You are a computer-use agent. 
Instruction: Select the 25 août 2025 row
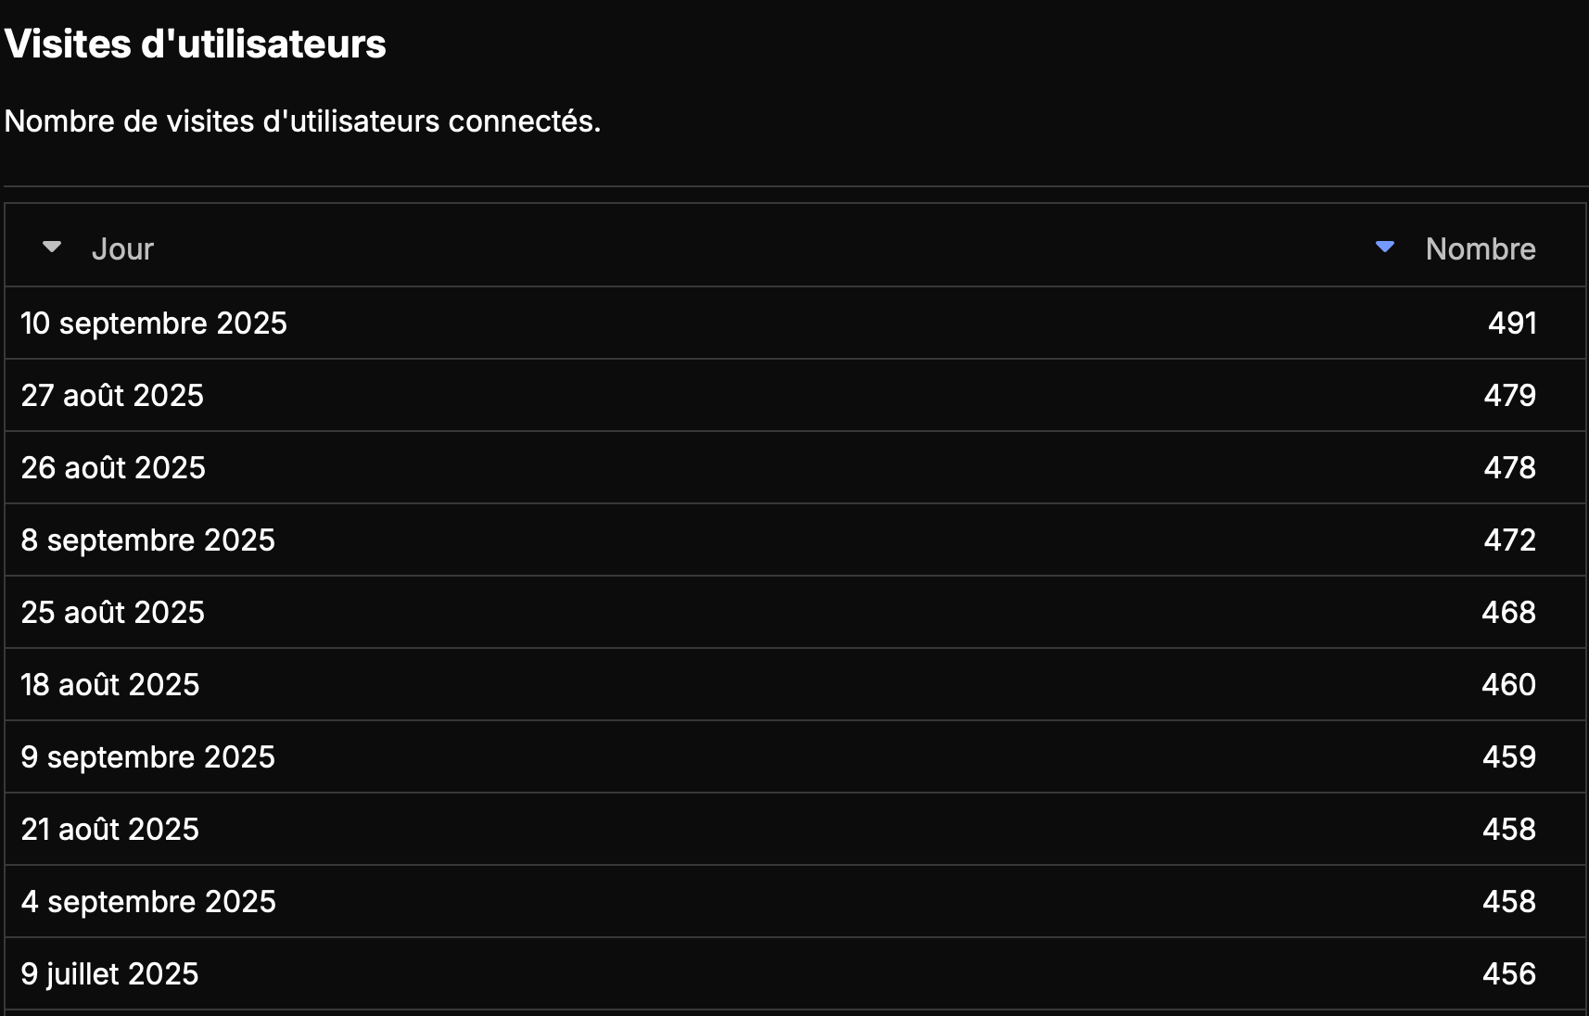[x=795, y=612]
